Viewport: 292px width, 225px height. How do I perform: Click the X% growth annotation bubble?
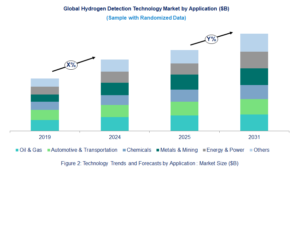(x=71, y=65)
